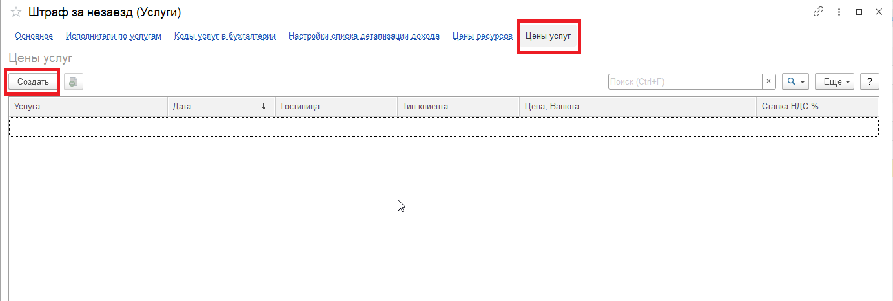Screen dimensions: 893x301
Task: Click the Тип клиента column header
Action: coord(458,106)
